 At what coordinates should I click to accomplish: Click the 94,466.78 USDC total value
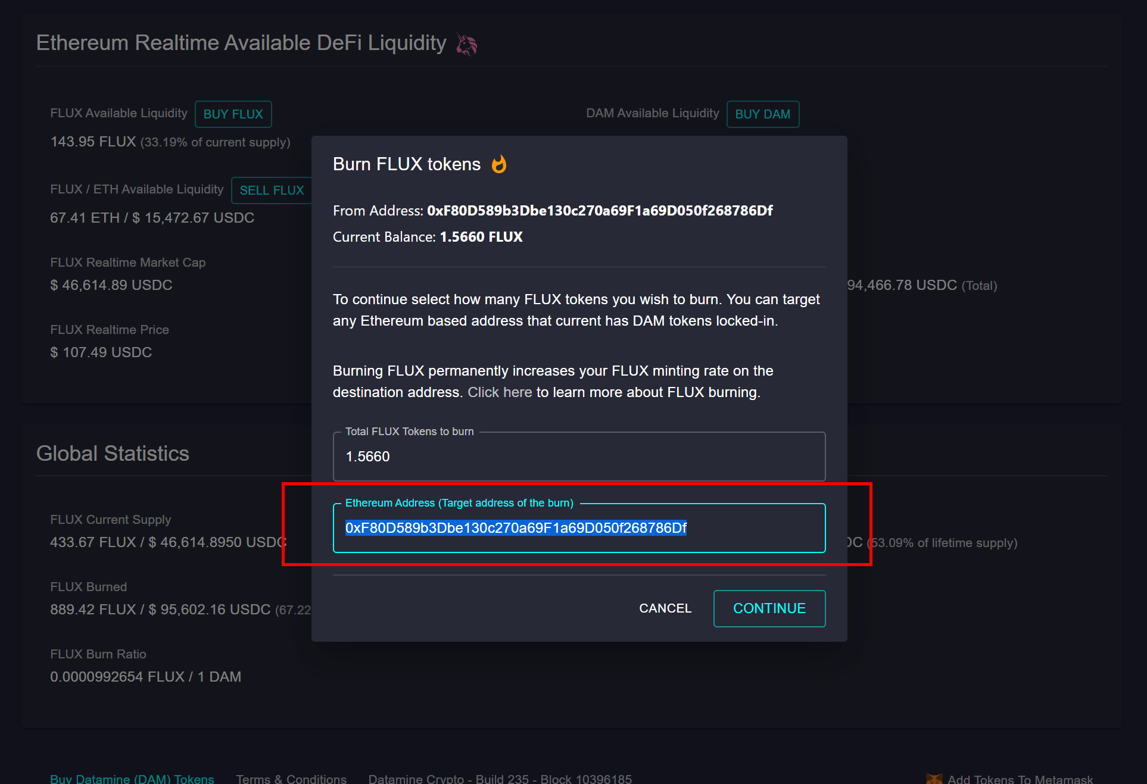click(x=902, y=285)
